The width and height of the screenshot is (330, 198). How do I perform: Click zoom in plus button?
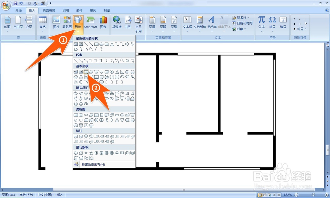pyautogui.click(x=327, y=195)
